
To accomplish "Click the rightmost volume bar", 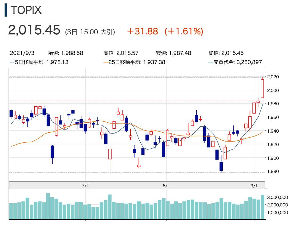I will pyautogui.click(x=263, y=207).
